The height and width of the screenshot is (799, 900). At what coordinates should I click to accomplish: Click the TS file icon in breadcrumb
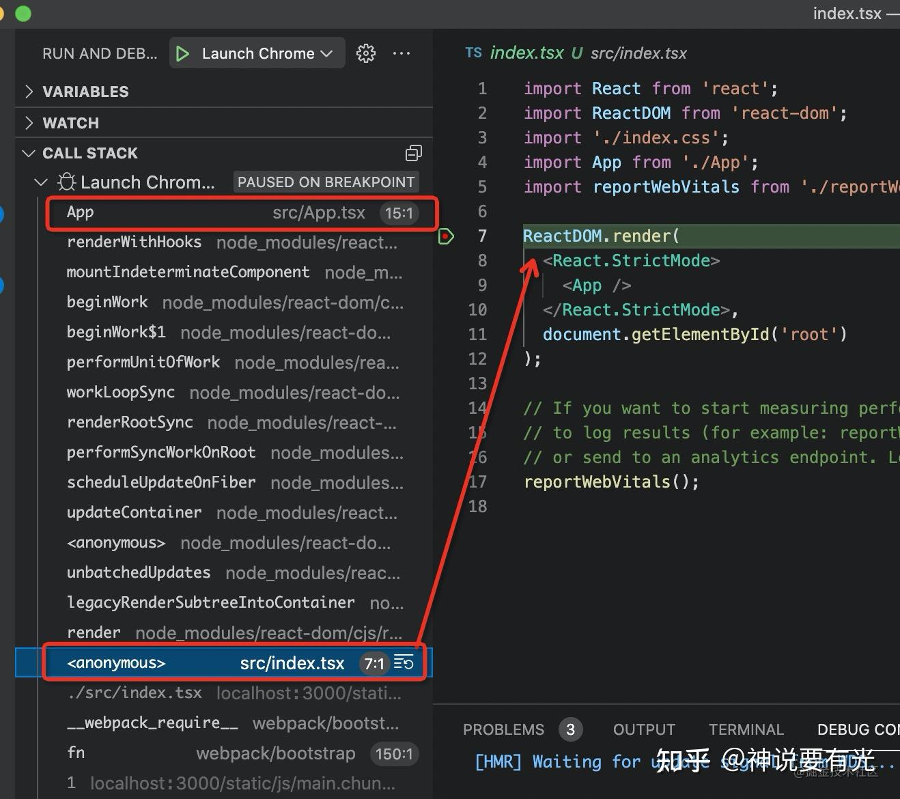pos(473,53)
